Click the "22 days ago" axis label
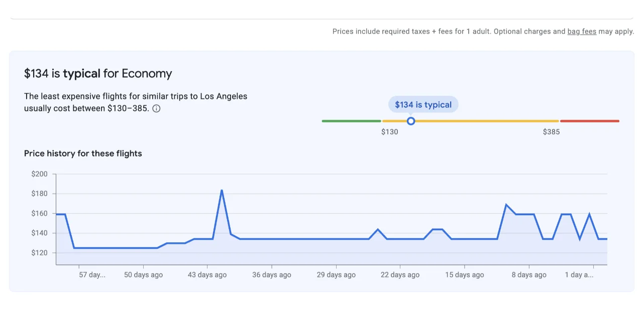 tap(400, 275)
